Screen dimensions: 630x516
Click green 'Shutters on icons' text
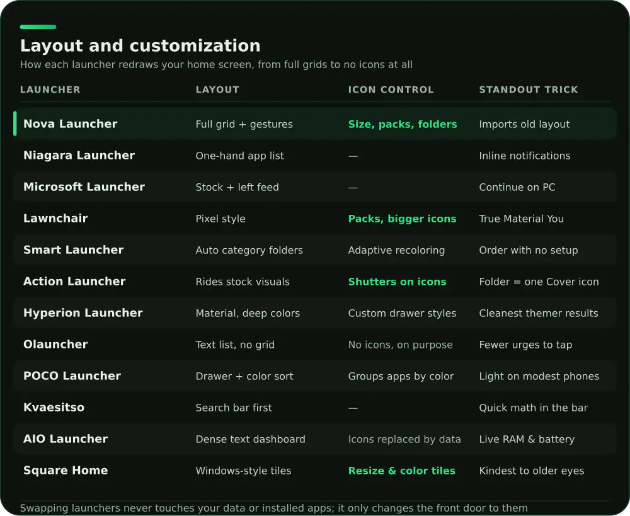pos(397,282)
